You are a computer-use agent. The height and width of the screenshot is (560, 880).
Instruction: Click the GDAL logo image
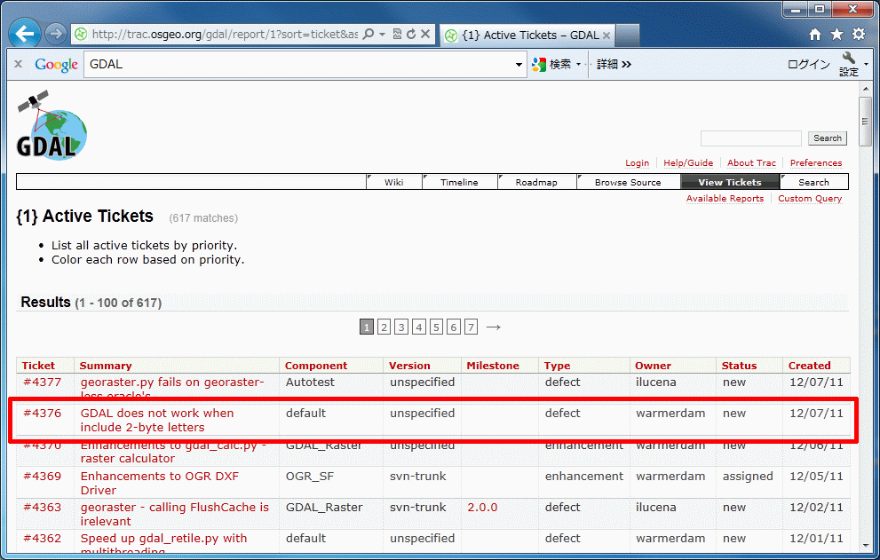(52, 126)
